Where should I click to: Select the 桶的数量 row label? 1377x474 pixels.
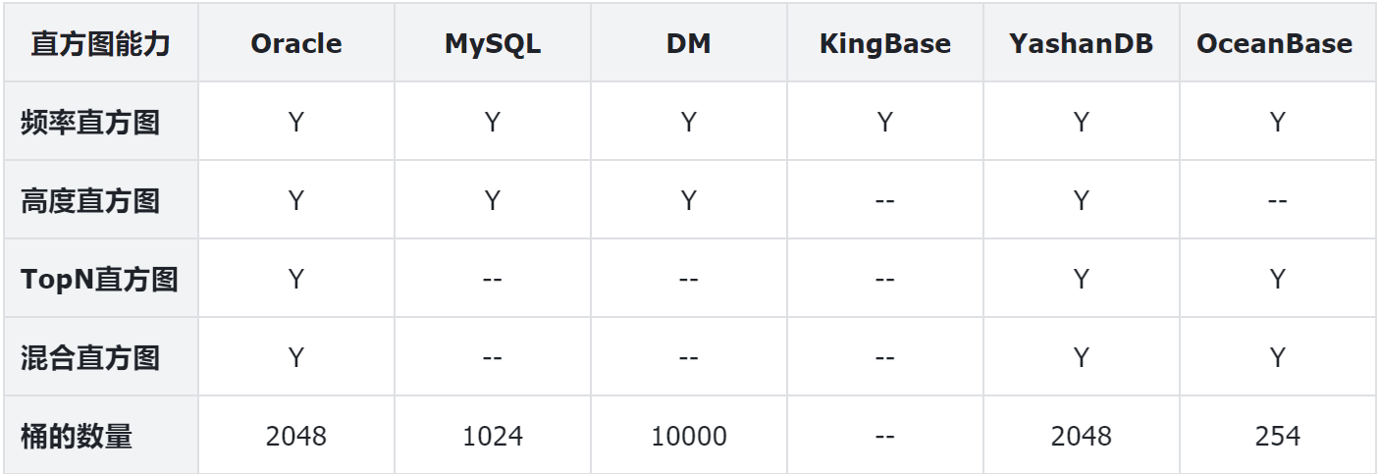point(77,436)
